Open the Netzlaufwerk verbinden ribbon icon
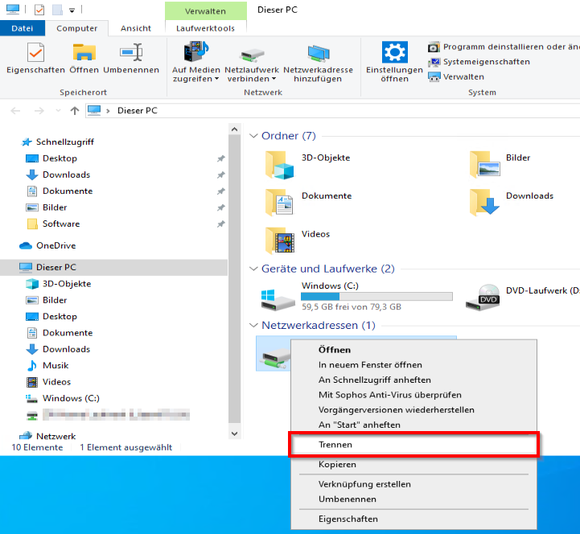The width and height of the screenshot is (580, 534). click(x=250, y=53)
